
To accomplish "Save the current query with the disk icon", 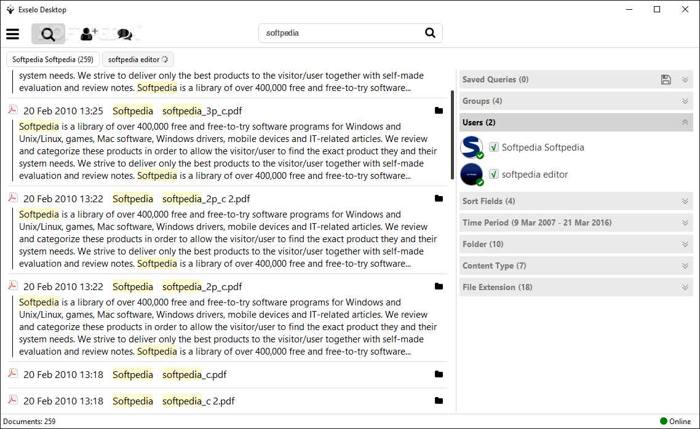I will pos(666,79).
